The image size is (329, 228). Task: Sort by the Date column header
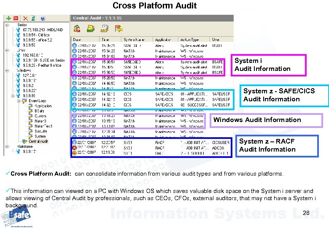point(85,39)
